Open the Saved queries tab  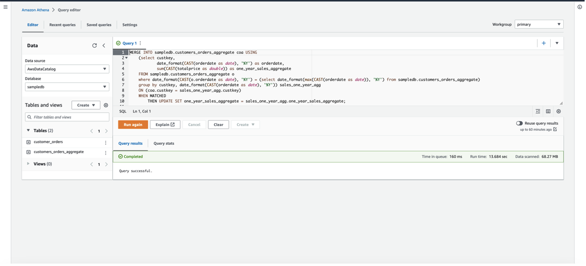pos(99,25)
